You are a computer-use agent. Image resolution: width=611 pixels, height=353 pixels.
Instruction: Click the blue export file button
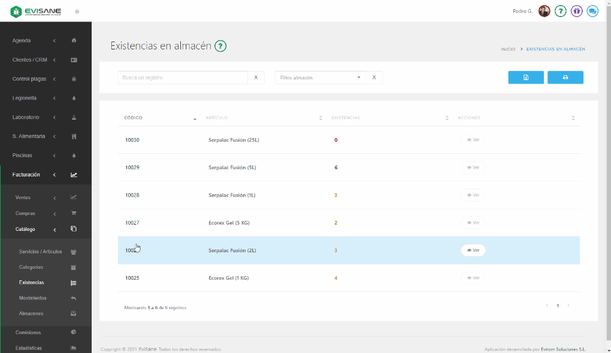[x=525, y=78]
